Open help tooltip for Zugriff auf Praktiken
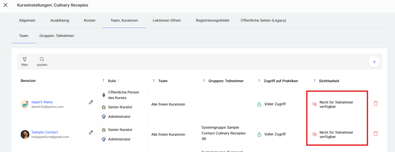 (259, 81)
